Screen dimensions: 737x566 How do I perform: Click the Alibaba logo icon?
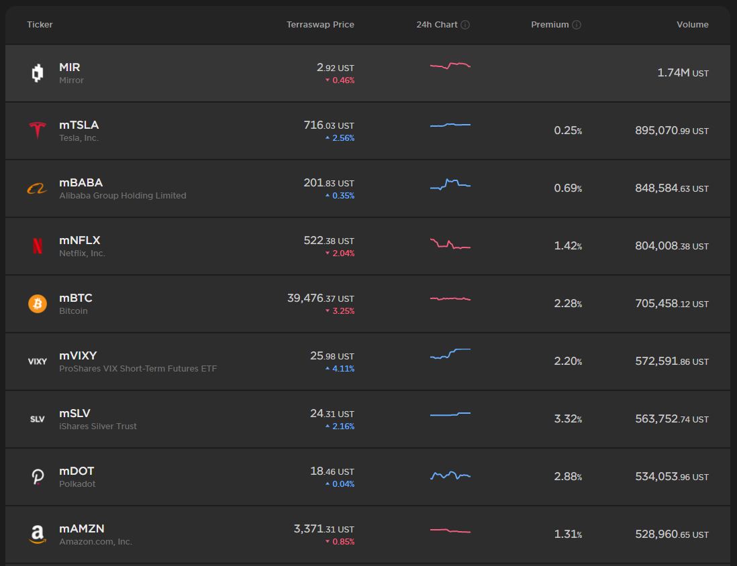pos(37,188)
